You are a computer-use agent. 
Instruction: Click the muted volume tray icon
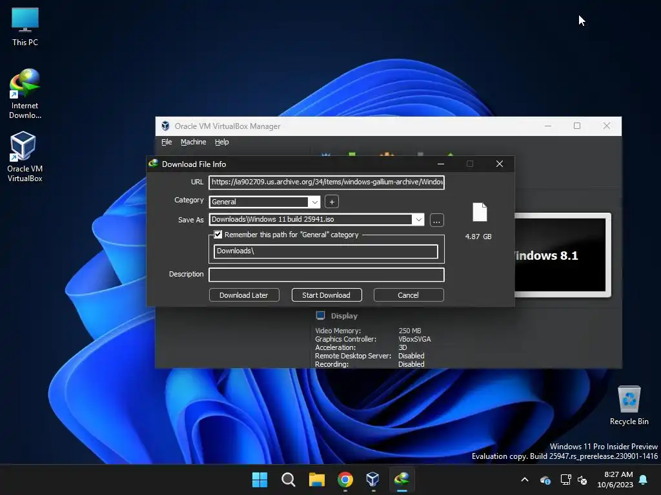coord(582,480)
